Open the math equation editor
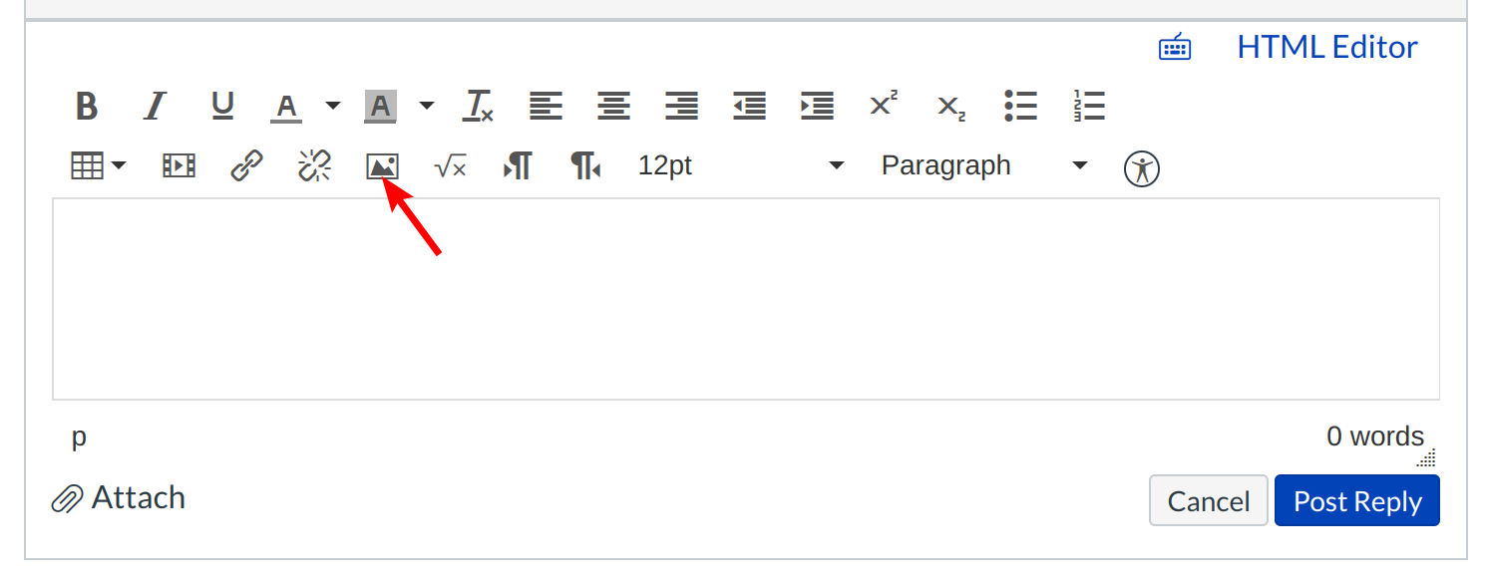 [x=450, y=166]
